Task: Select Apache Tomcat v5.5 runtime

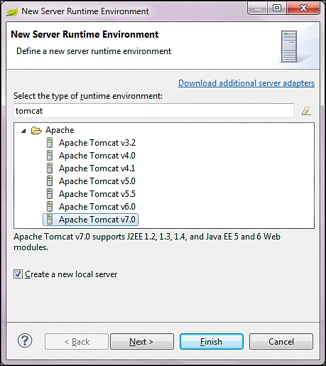Action: 97,194
